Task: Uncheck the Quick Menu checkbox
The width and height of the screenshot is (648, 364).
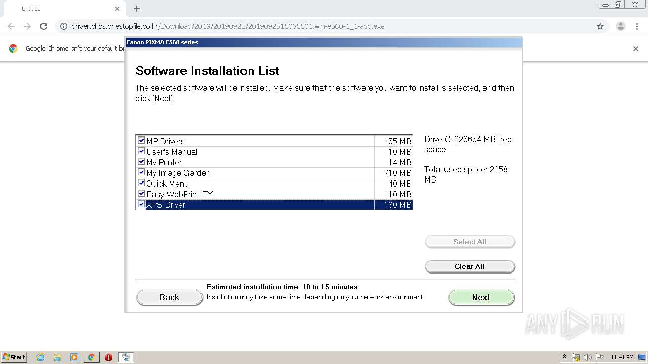Action: click(x=141, y=183)
